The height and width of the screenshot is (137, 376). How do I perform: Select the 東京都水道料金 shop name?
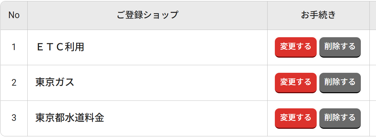coord(70,118)
